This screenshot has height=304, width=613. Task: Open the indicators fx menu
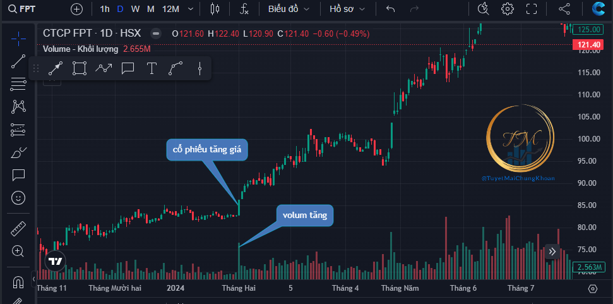tap(244, 9)
